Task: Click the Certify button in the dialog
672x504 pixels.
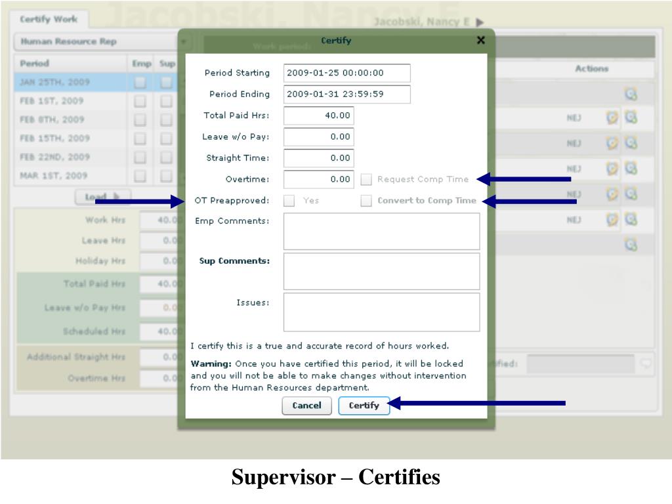Action: pos(364,406)
